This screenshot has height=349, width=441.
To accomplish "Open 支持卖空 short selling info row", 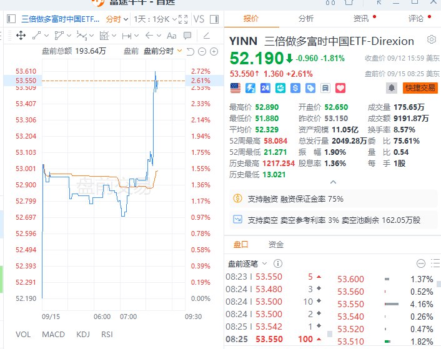I will coord(334,220).
